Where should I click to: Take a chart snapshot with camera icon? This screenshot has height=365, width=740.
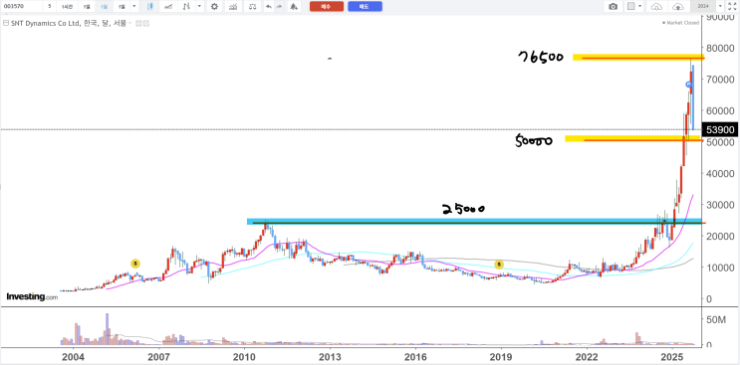pos(614,7)
